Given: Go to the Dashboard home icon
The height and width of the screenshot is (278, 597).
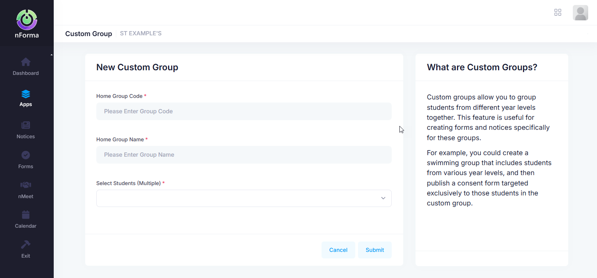Looking at the screenshot, I should tap(26, 62).
